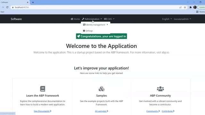Click the people icon above ABP Community
Viewport: 205px width, 115px height.
(x=160, y=89)
